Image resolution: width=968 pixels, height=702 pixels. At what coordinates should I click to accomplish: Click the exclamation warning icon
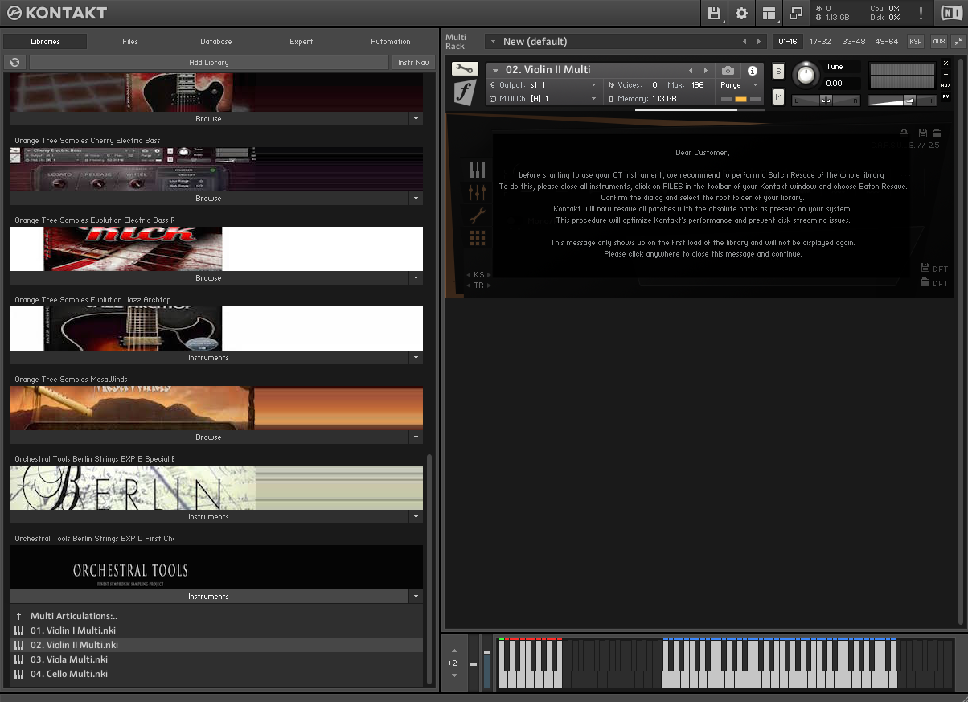921,13
